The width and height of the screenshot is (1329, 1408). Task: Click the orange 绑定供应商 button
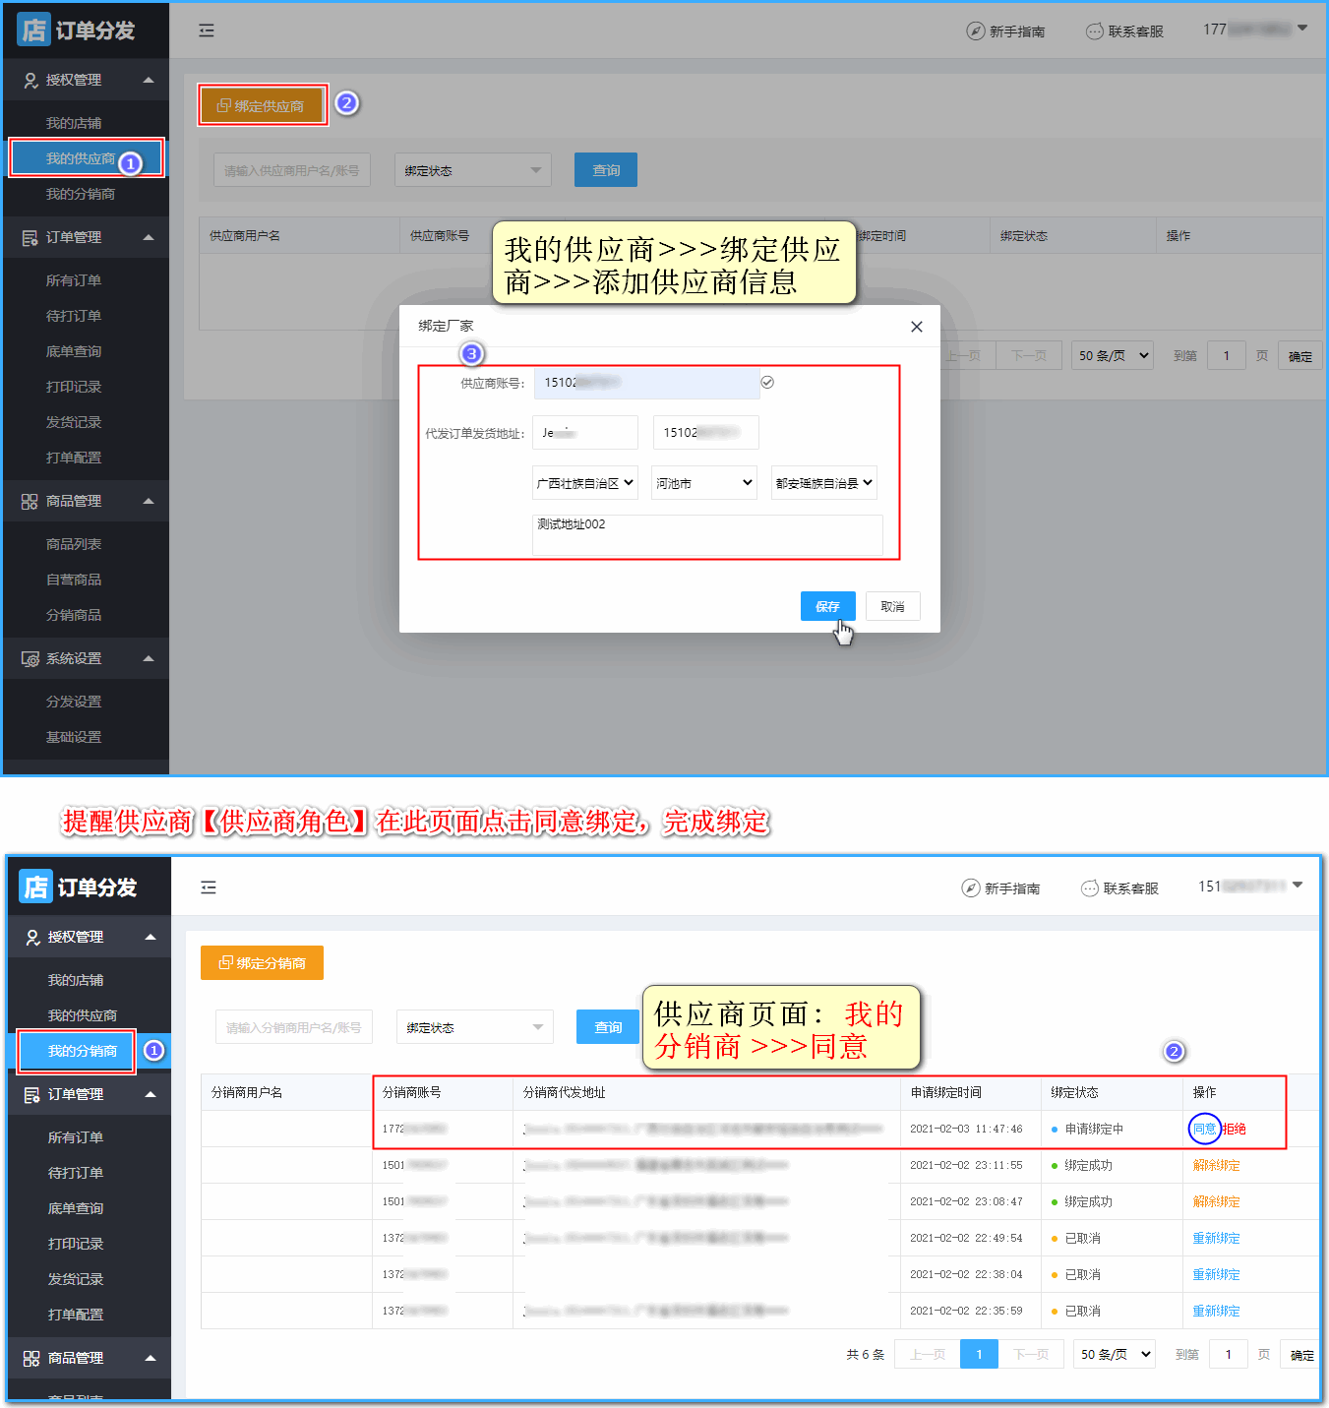coord(262,105)
